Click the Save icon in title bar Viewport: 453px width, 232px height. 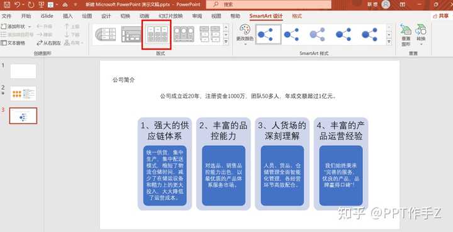click(x=7, y=4)
